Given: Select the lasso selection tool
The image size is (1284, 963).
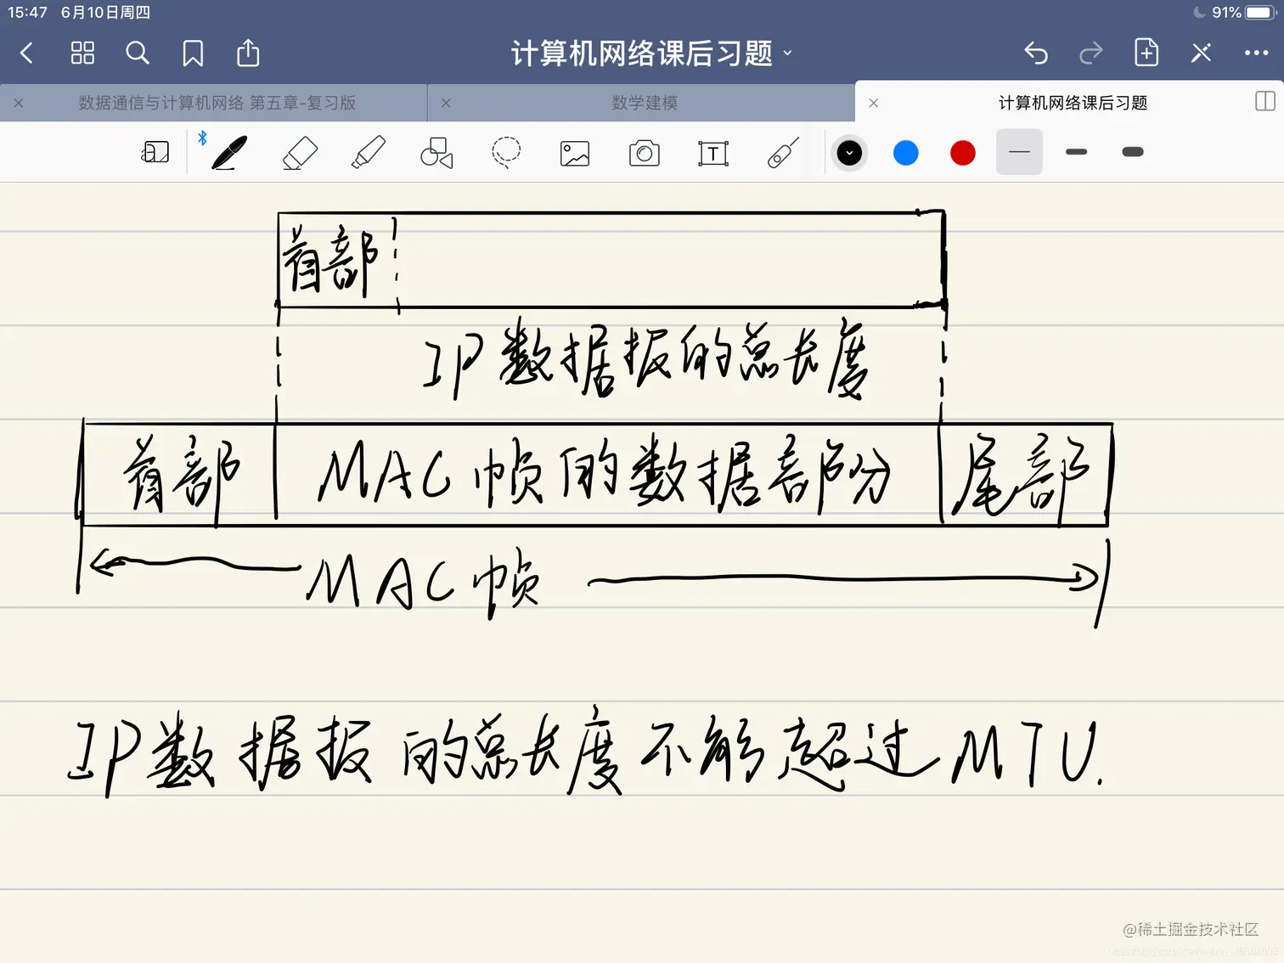Looking at the screenshot, I should (x=505, y=153).
